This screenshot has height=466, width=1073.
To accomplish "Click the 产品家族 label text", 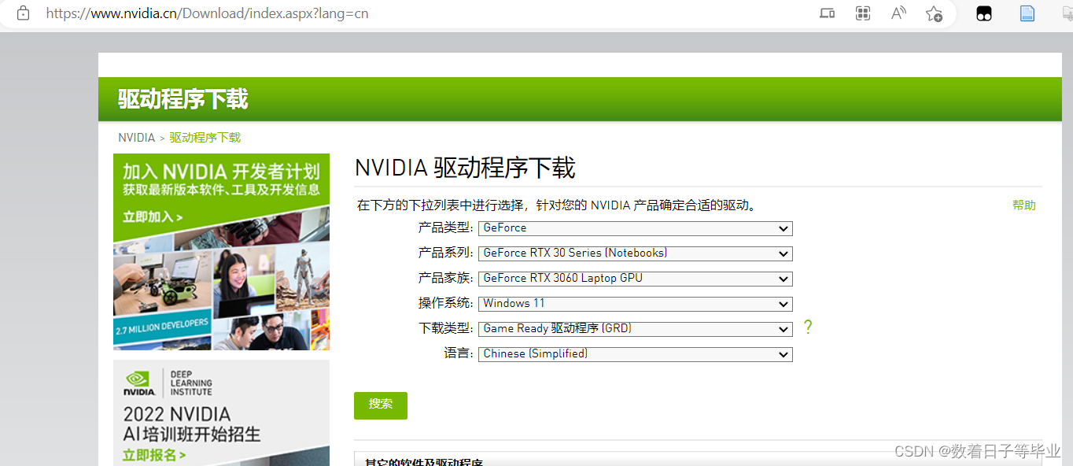I will (x=445, y=278).
